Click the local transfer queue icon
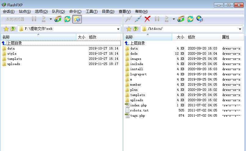Screen dimensions: 246x151 [58, 19]
